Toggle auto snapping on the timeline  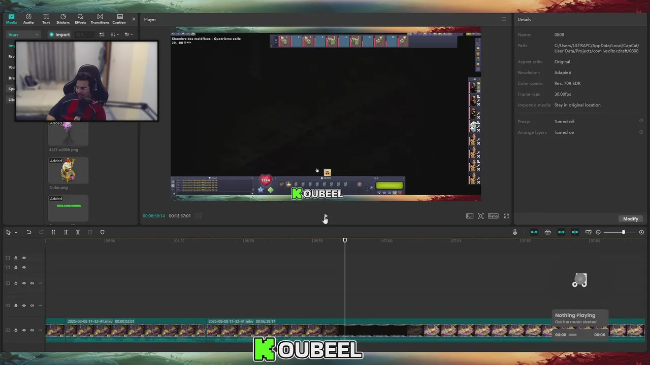[x=548, y=232]
